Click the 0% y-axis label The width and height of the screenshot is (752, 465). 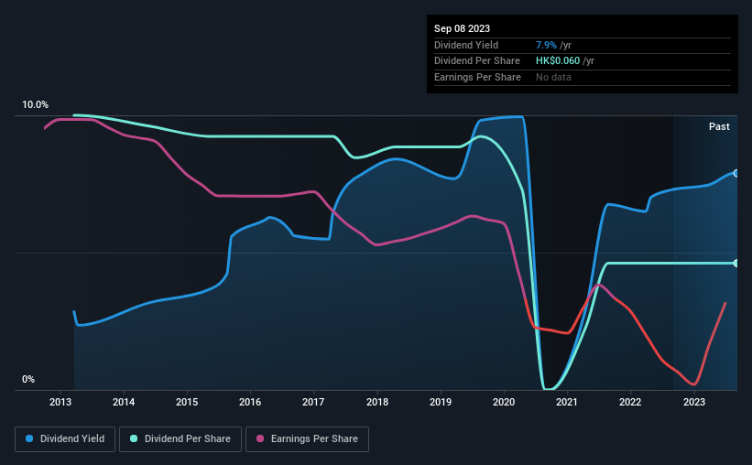28,379
